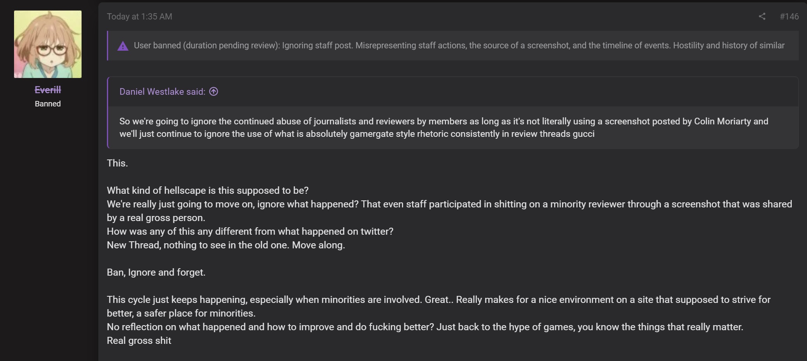Click the 'This cycle just keeps happening' paragraph
The height and width of the screenshot is (361, 807).
coord(439,306)
